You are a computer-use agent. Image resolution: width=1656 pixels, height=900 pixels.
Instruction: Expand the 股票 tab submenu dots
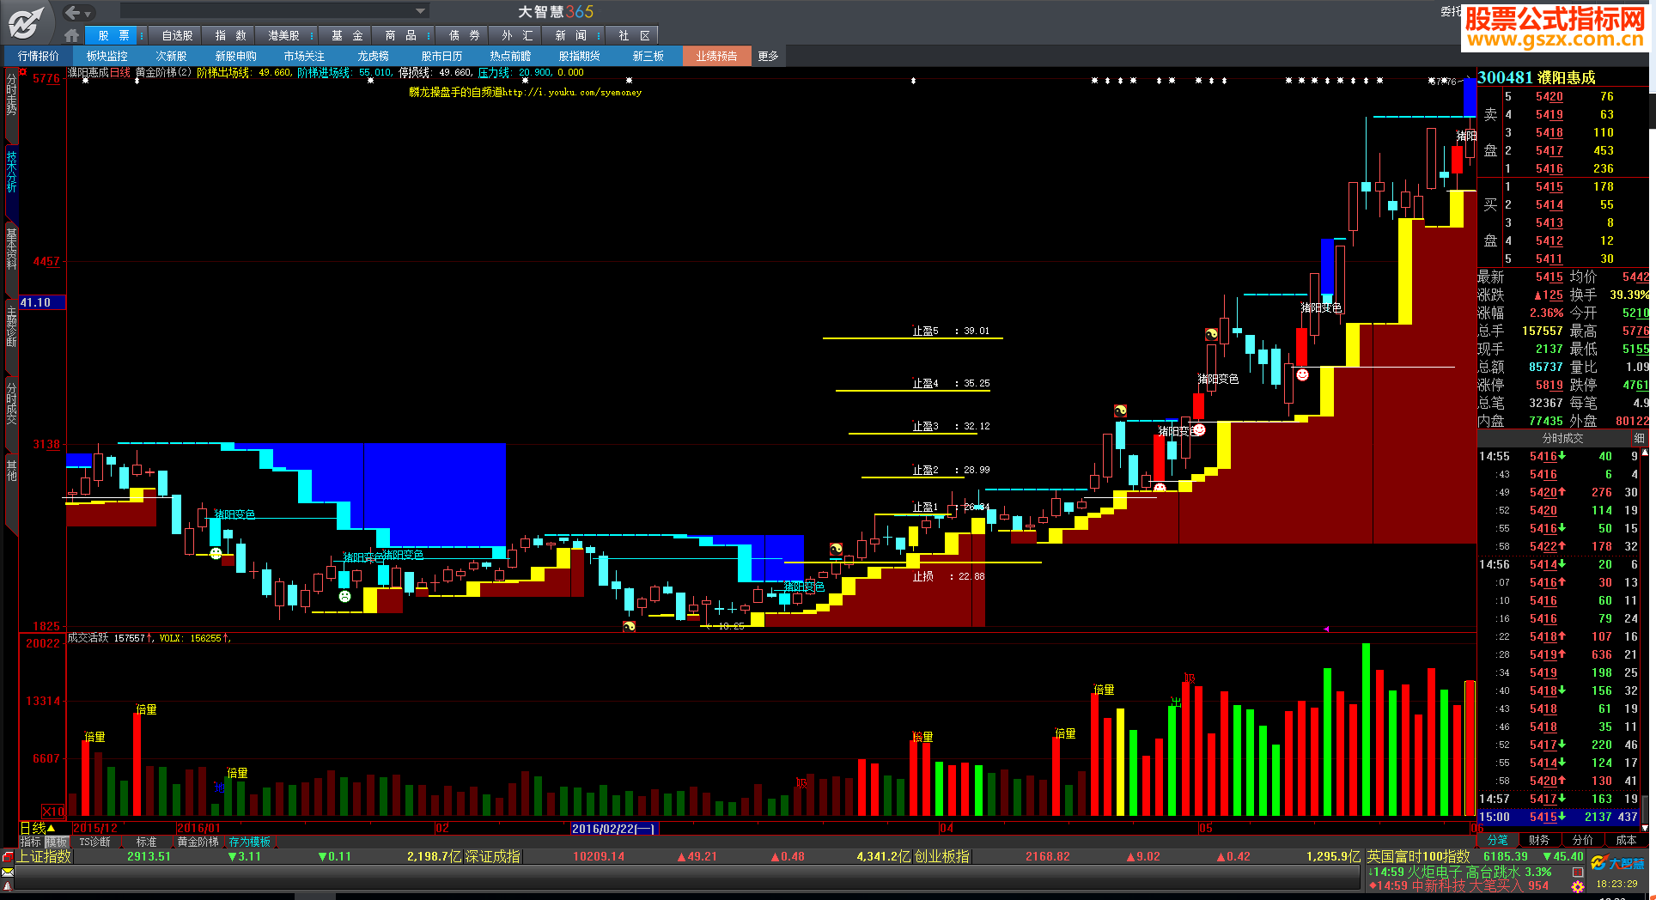click(141, 35)
